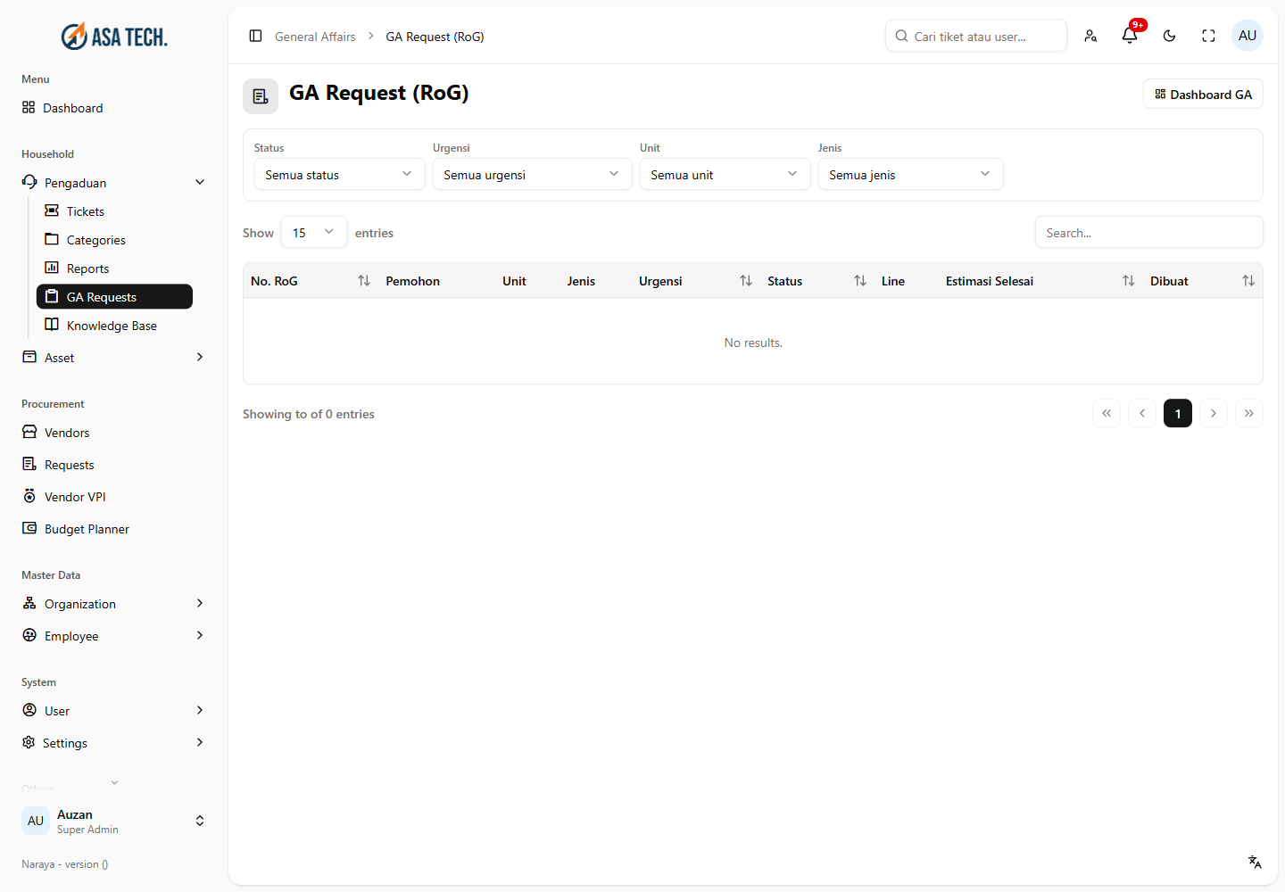Sort by Urgensi column
The width and height of the screenshot is (1285, 892).
746,281
